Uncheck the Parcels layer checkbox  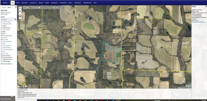[x=2, y=19]
